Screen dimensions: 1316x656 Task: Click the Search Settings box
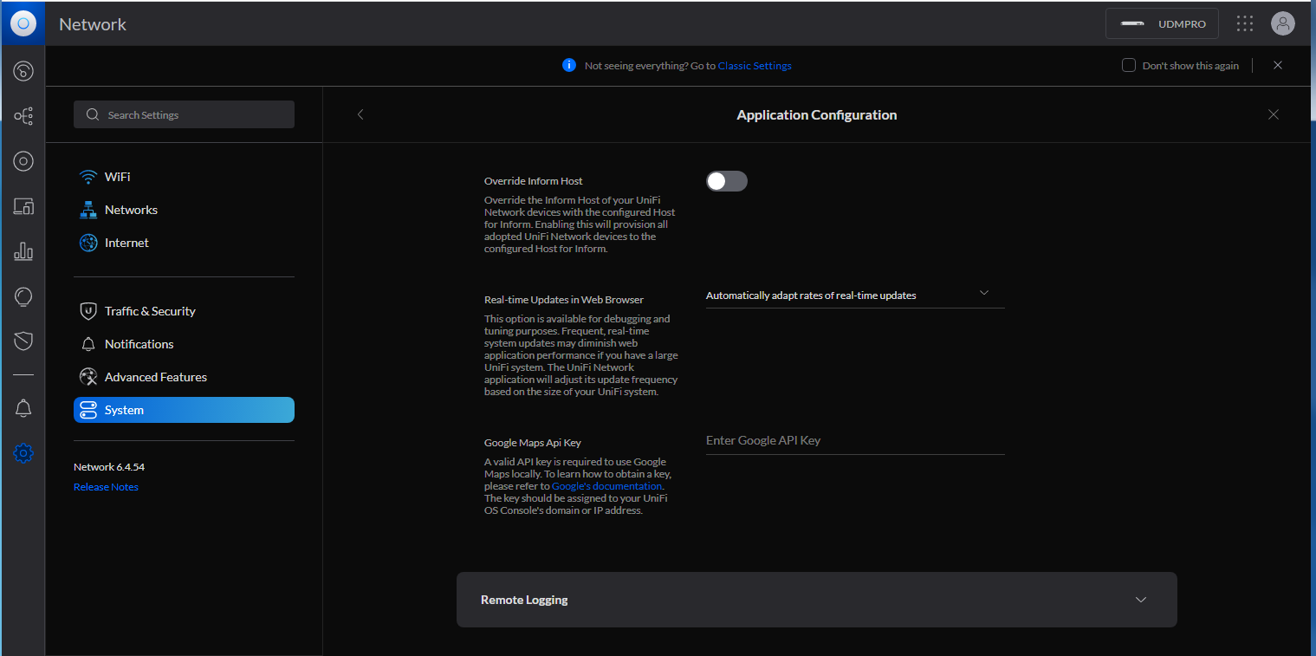pos(184,115)
